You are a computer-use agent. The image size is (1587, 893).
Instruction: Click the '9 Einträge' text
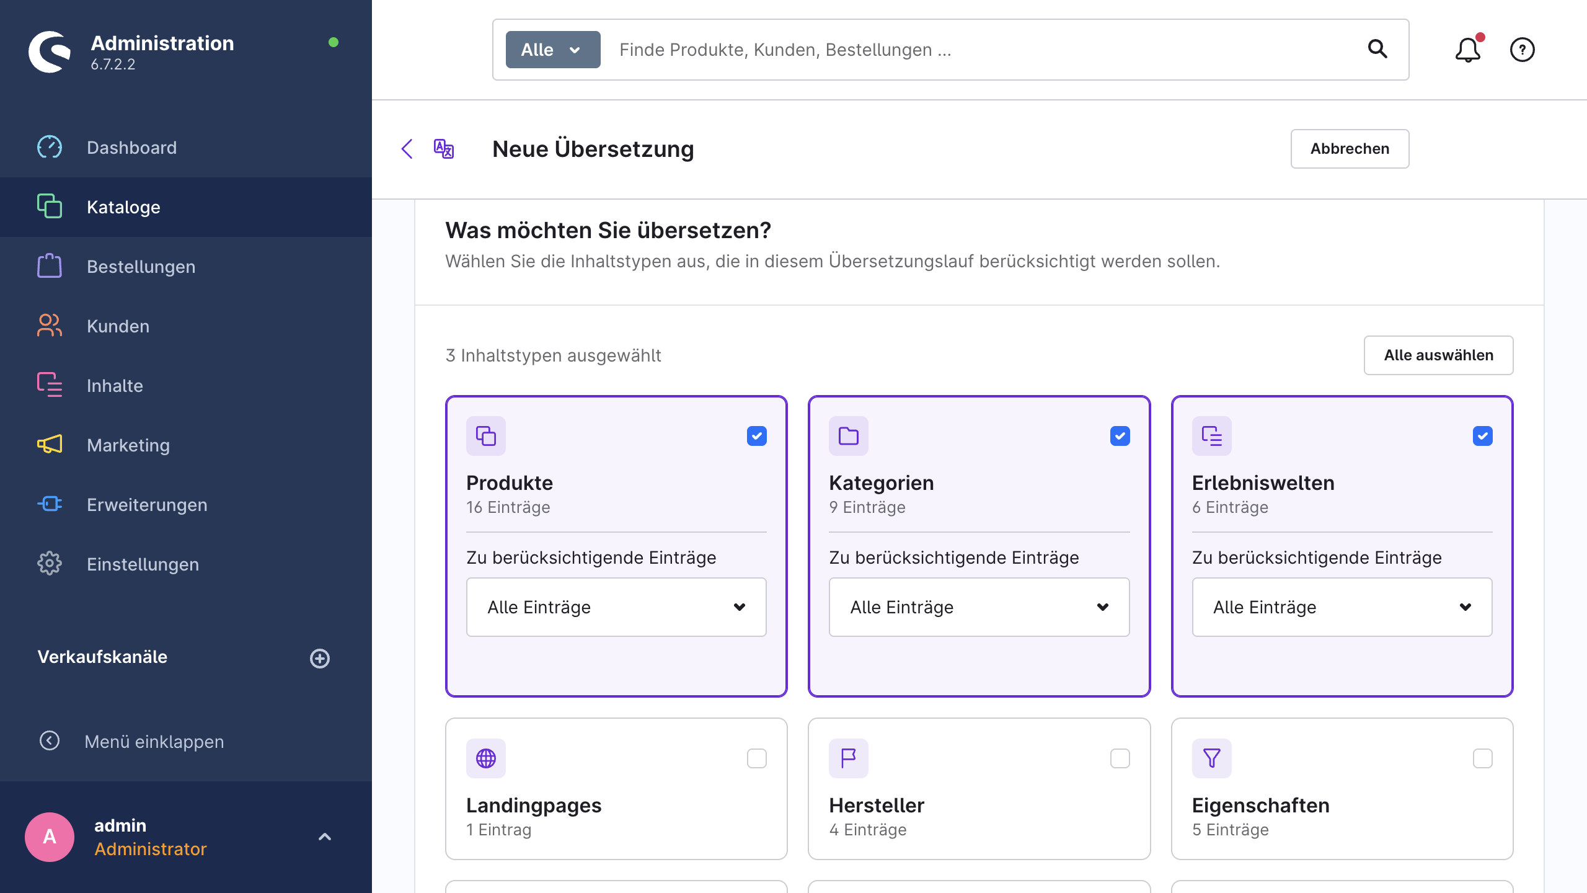coord(867,507)
